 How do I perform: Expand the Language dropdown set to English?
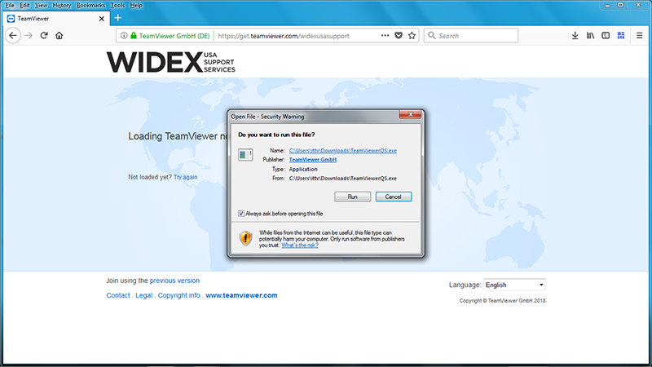513,285
